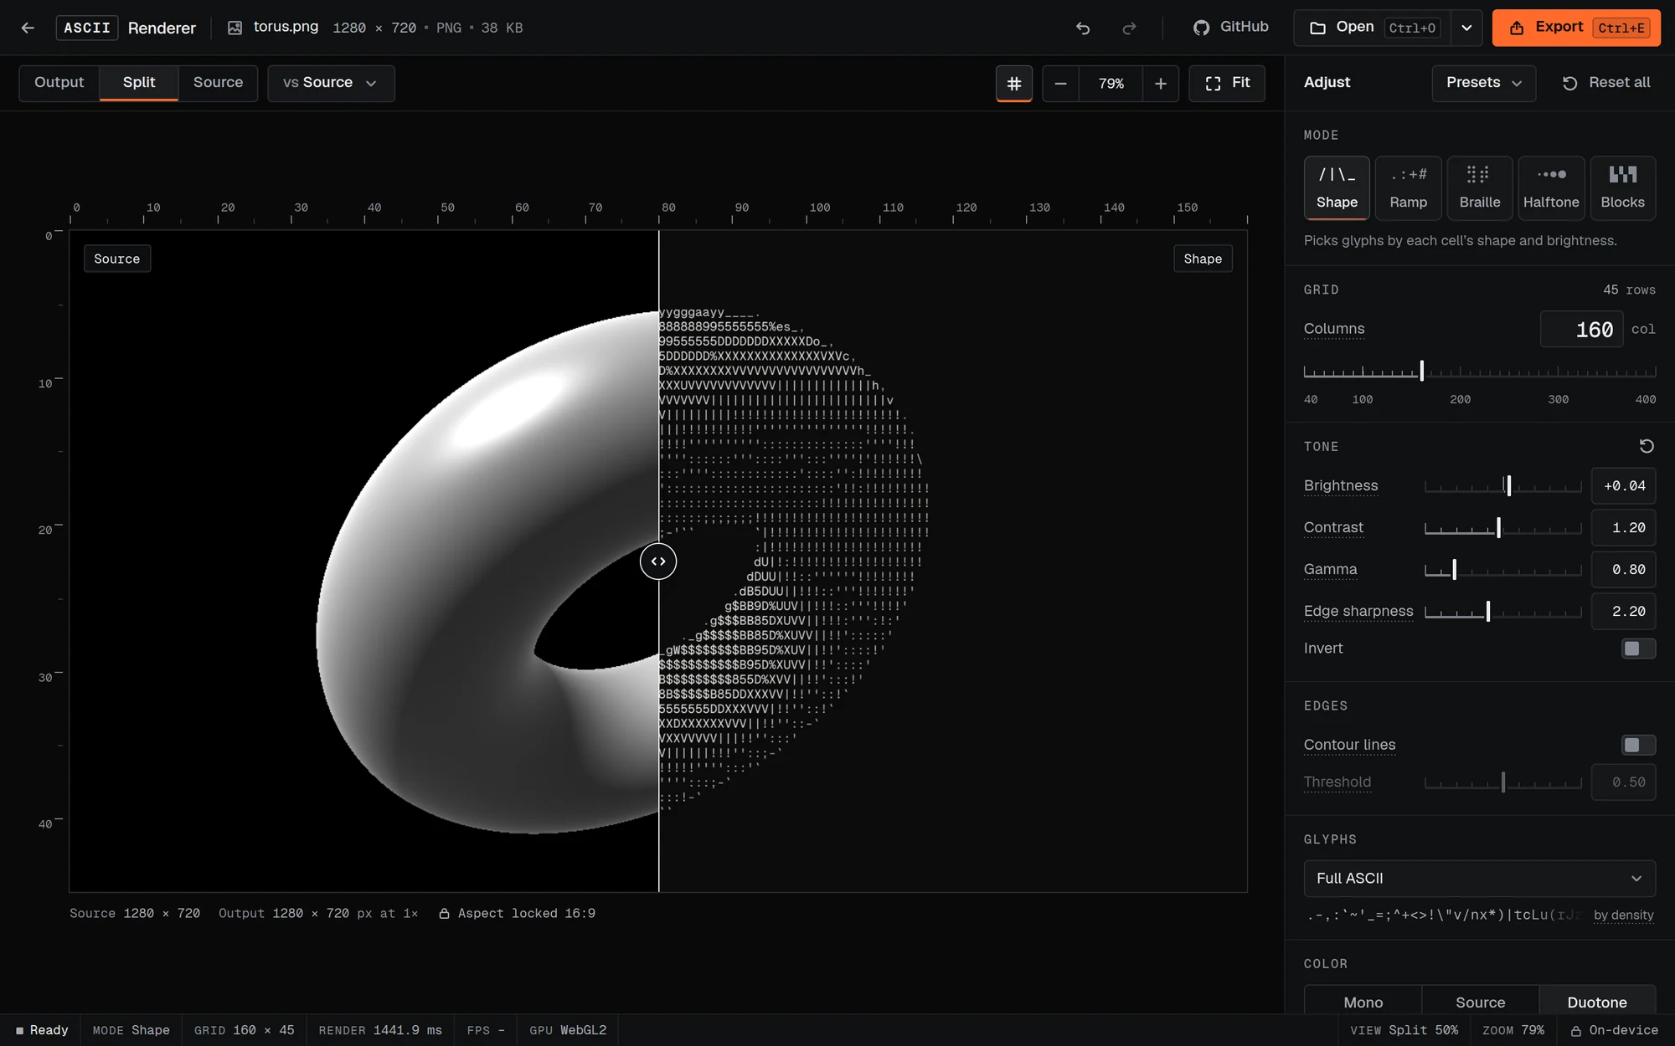Select the Blocks mode icon
This screenshot has height=1046, width=1675.
tap(1622, 187)
